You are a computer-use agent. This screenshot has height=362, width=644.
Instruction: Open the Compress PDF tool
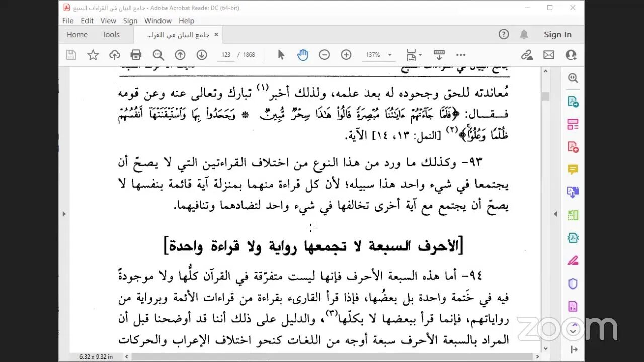click(573, 238)
